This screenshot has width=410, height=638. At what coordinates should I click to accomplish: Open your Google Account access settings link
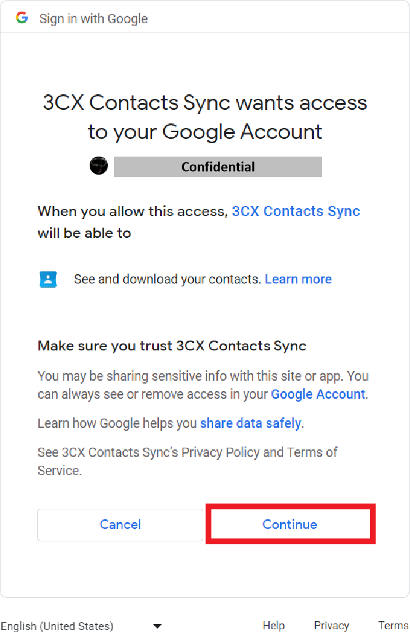pos(317,394)
